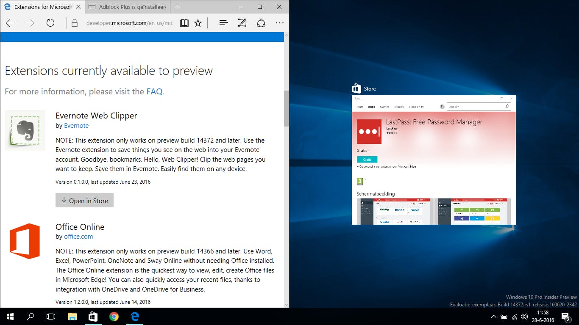Open taskbar search
The height and width of the screenshot is (325, 579).
pyautogui.click(x=31, y=317)
